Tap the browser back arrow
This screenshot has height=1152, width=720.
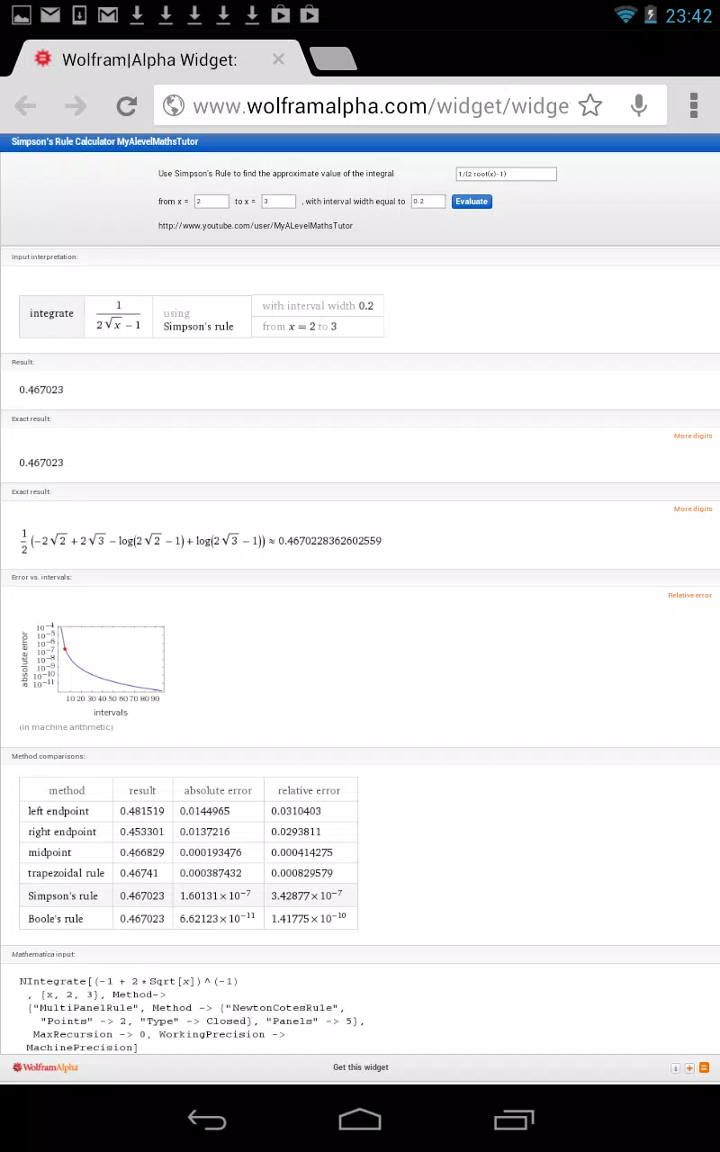25,106
